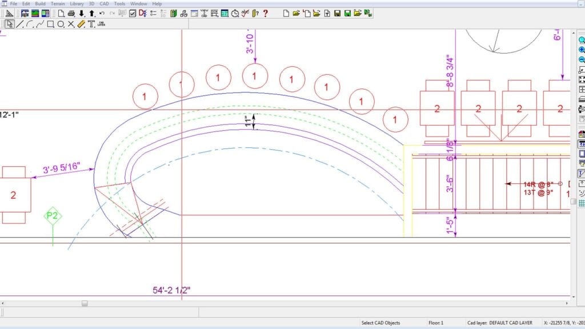Click the grid icon on right toolbar

pos(582,203)
